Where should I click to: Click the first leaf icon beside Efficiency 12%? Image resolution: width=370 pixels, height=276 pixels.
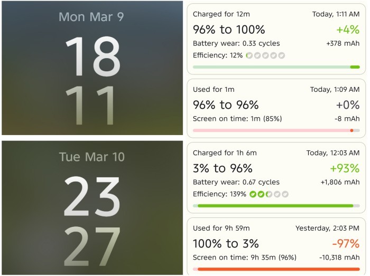[249, 55]
